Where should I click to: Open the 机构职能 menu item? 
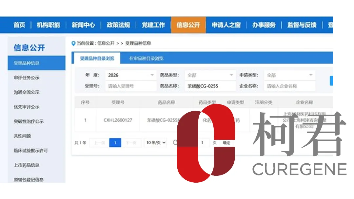[48, 25]
